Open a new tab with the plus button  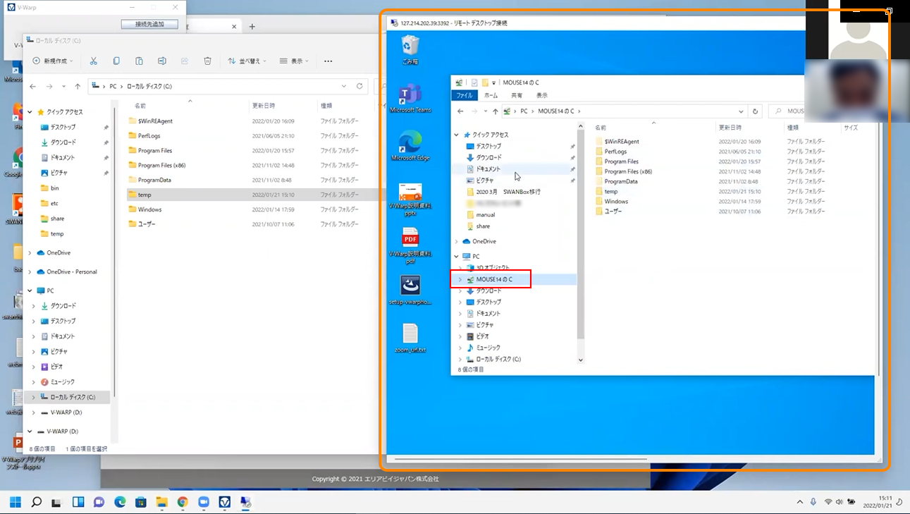(252, 27)
